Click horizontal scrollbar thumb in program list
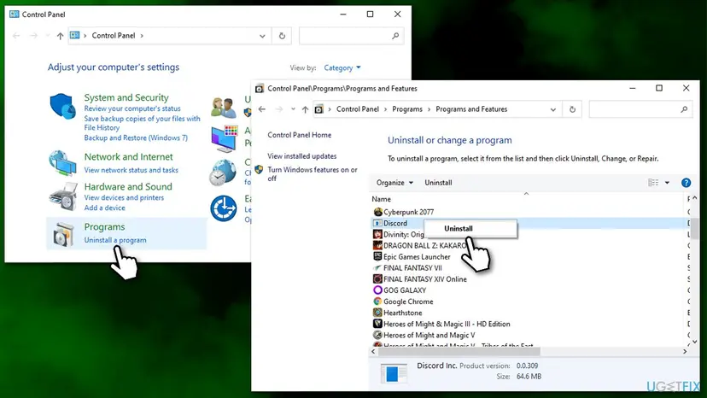Image resolution: width=707 pixels, height=398 pixels. pos(459,351)
